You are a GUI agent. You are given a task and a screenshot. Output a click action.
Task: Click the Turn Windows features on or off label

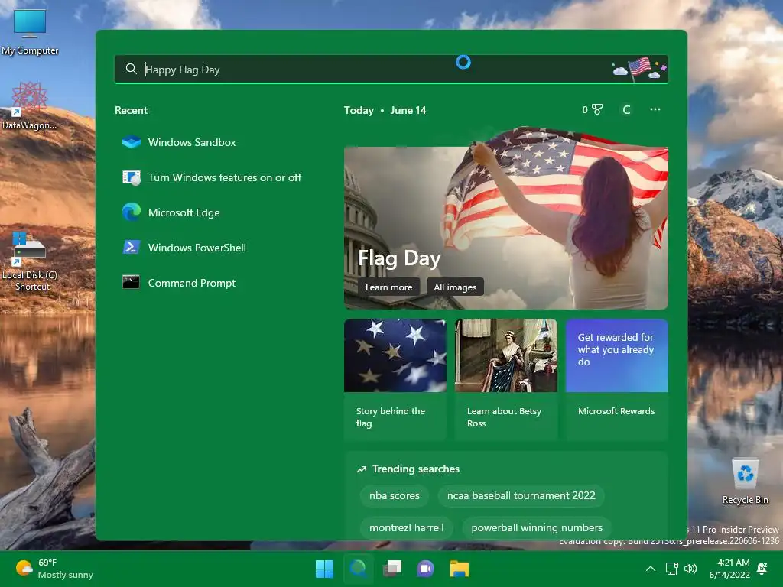click(x=225, y=177)
